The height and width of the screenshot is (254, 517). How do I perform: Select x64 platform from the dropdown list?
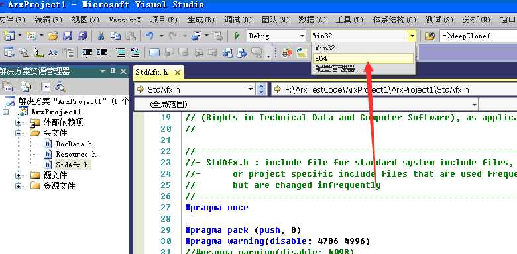click(x=363, y=58)
